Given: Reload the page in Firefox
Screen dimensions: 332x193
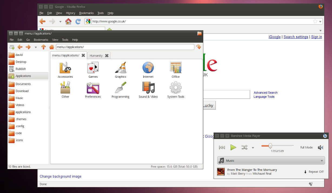Looking at the screenshot, I should pyautogui.click(x=78, y=21).
